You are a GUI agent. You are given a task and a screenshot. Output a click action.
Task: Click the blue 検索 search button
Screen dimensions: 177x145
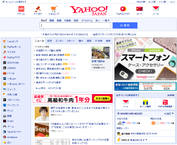point(125,25)
